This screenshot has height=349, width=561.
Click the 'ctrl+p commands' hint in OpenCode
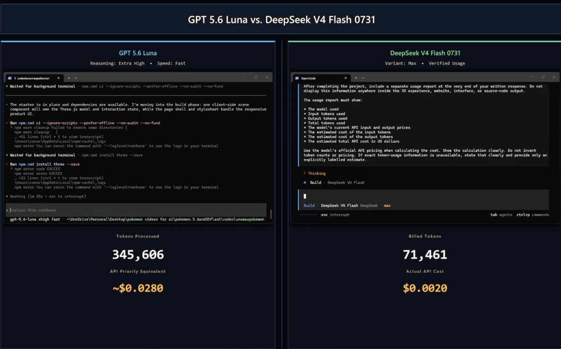tap(533, 215)
